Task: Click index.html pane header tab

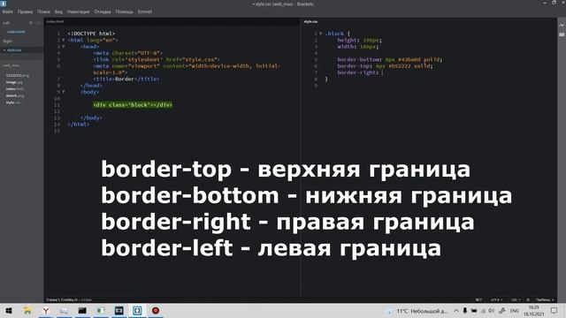Action: (x=55, y=21)
